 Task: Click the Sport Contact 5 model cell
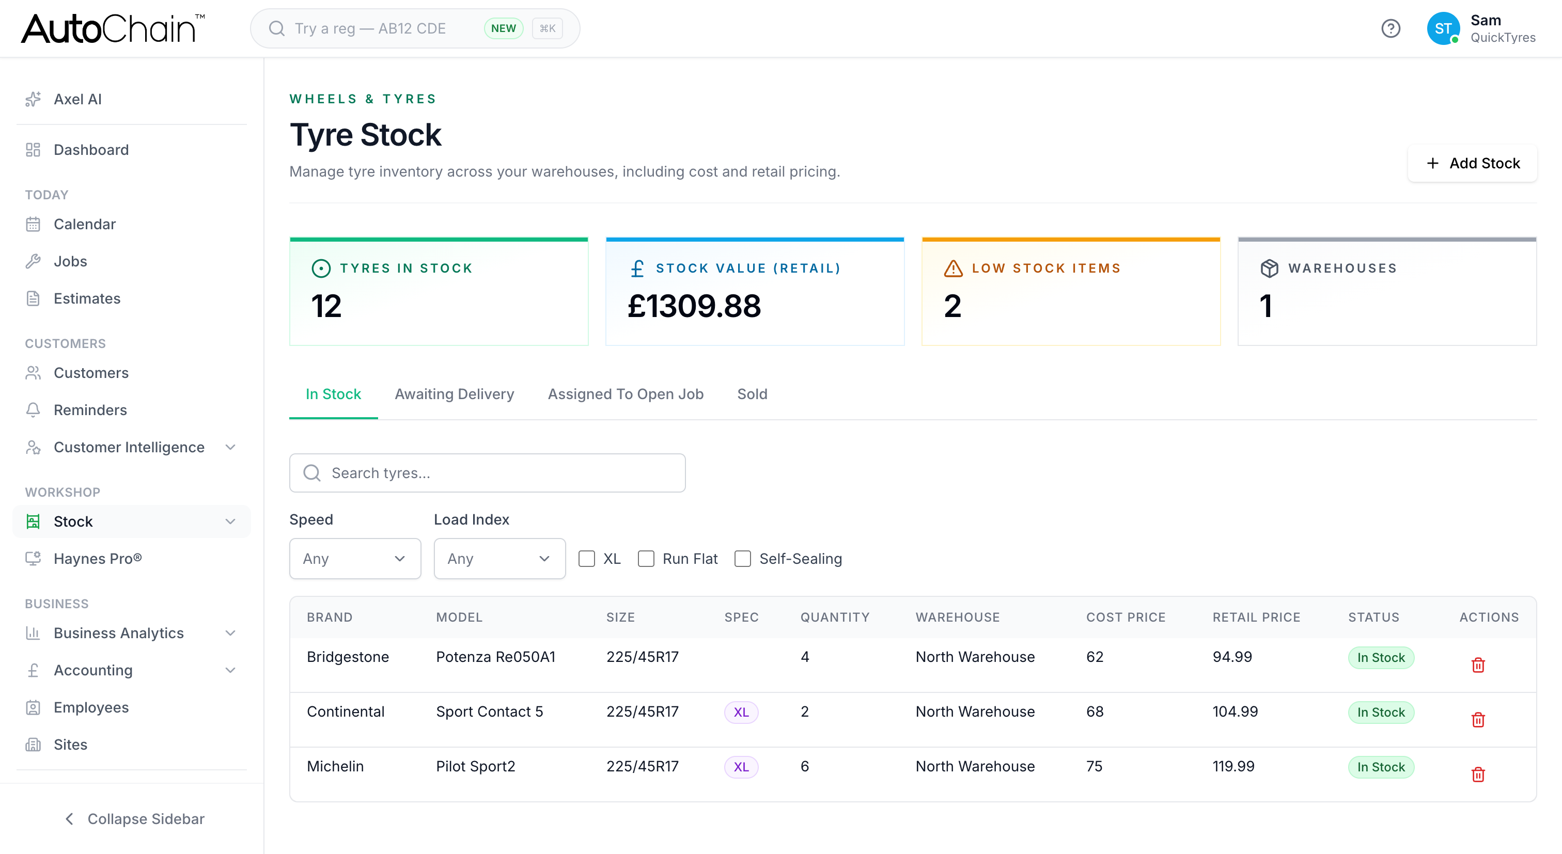489,711
